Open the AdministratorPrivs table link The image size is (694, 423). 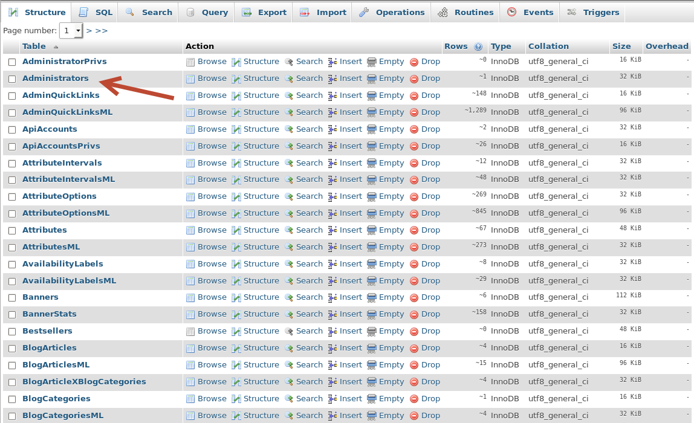(x=64, y=62)
